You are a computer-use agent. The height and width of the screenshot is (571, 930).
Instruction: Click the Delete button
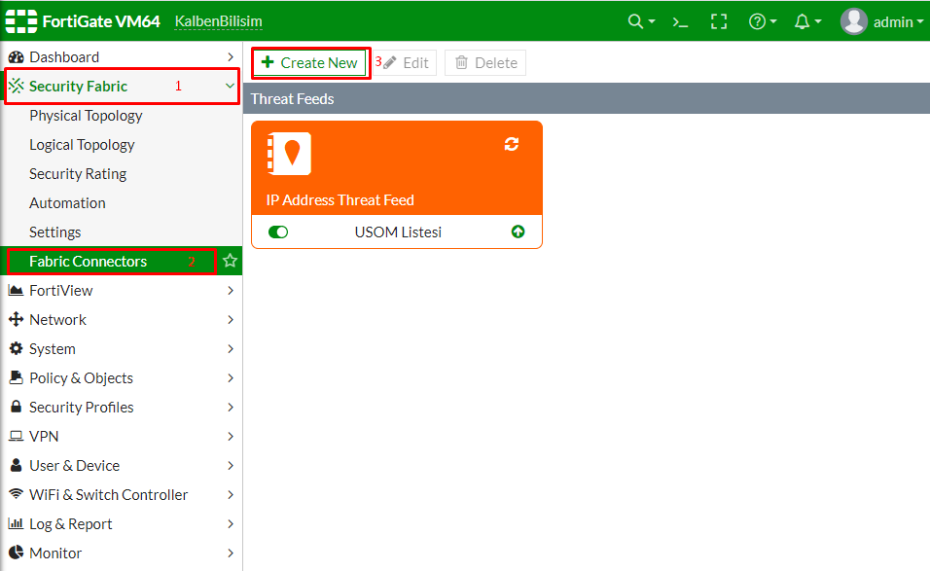point(485,63)
